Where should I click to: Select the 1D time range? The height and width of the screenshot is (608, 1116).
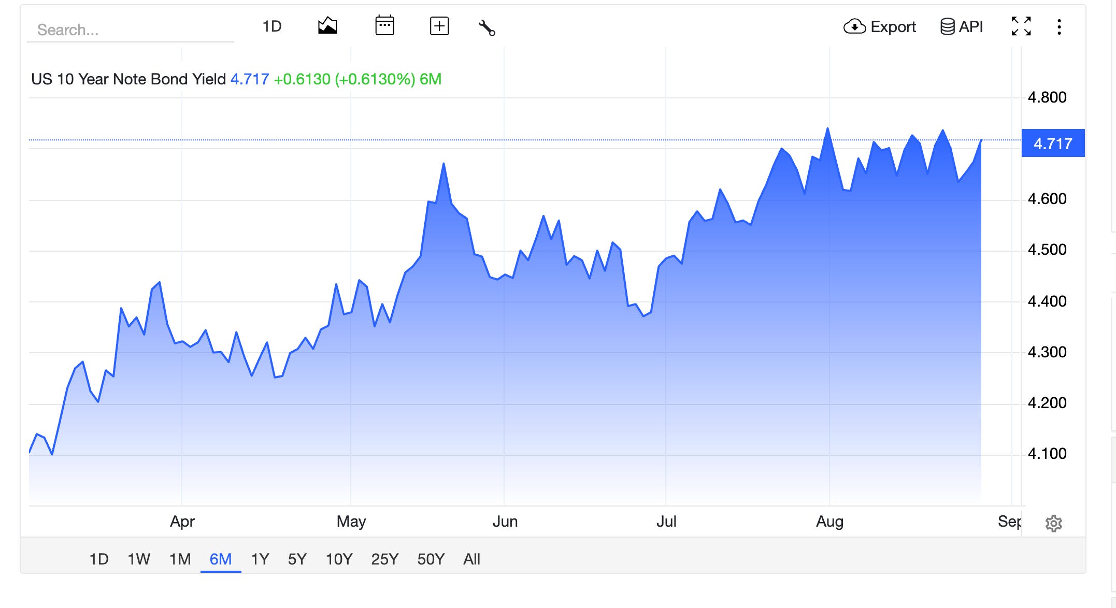[99, 559]
